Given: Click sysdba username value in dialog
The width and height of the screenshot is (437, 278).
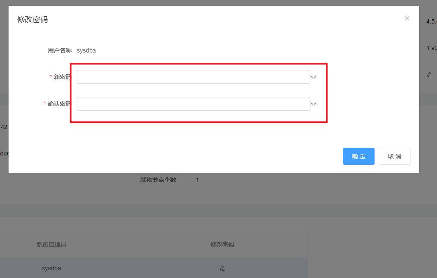Looking at the screenshot, I should tap(86, 50).
